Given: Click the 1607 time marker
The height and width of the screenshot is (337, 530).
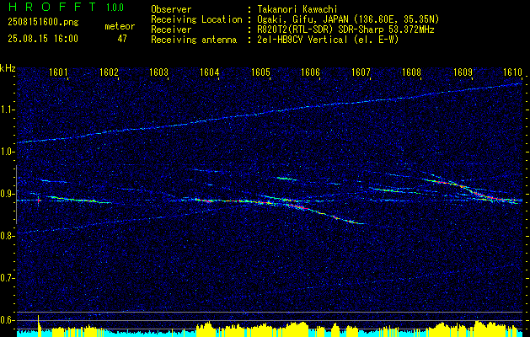Looking at the screenshot, I should point(361,72).
